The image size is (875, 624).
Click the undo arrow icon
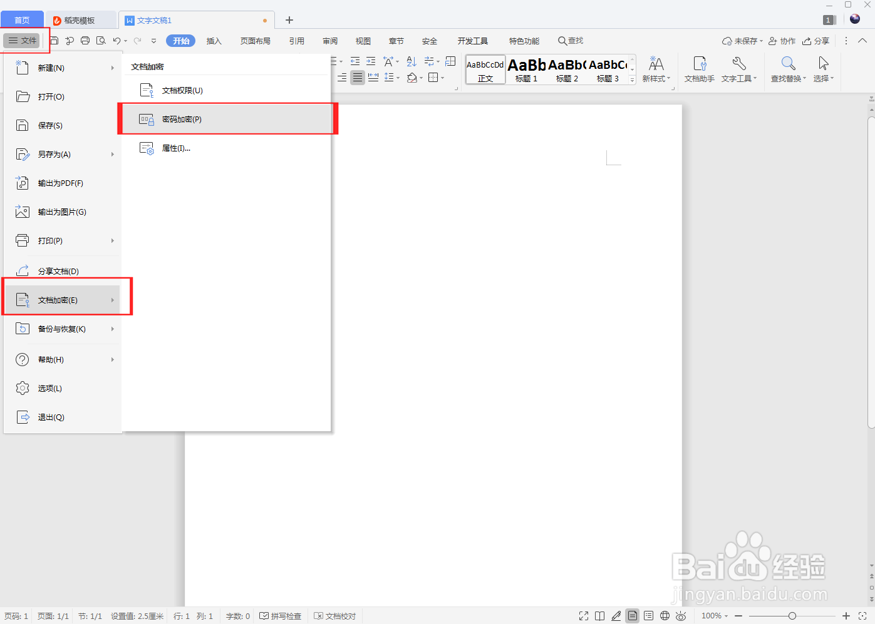116,41
